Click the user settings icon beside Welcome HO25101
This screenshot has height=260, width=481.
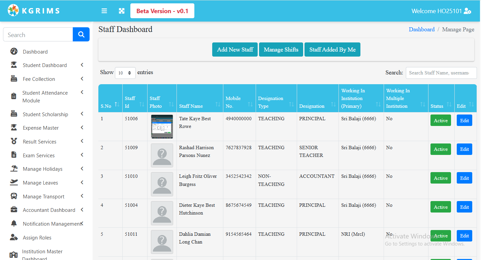(467, 11)
